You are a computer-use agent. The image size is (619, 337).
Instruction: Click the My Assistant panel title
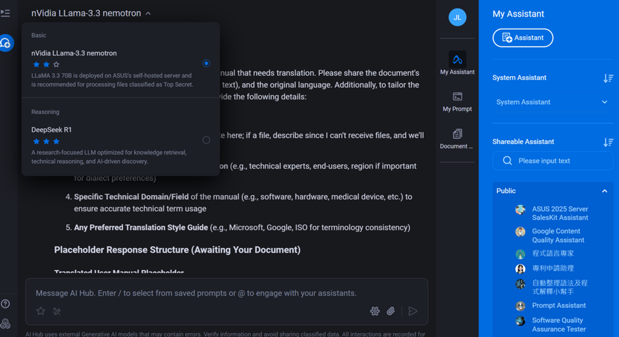(x=518, y=14)
